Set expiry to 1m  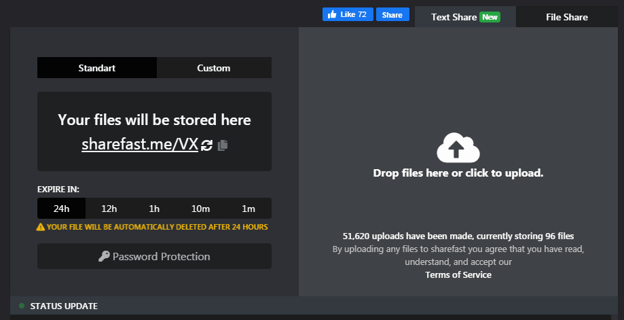point(248,208)
